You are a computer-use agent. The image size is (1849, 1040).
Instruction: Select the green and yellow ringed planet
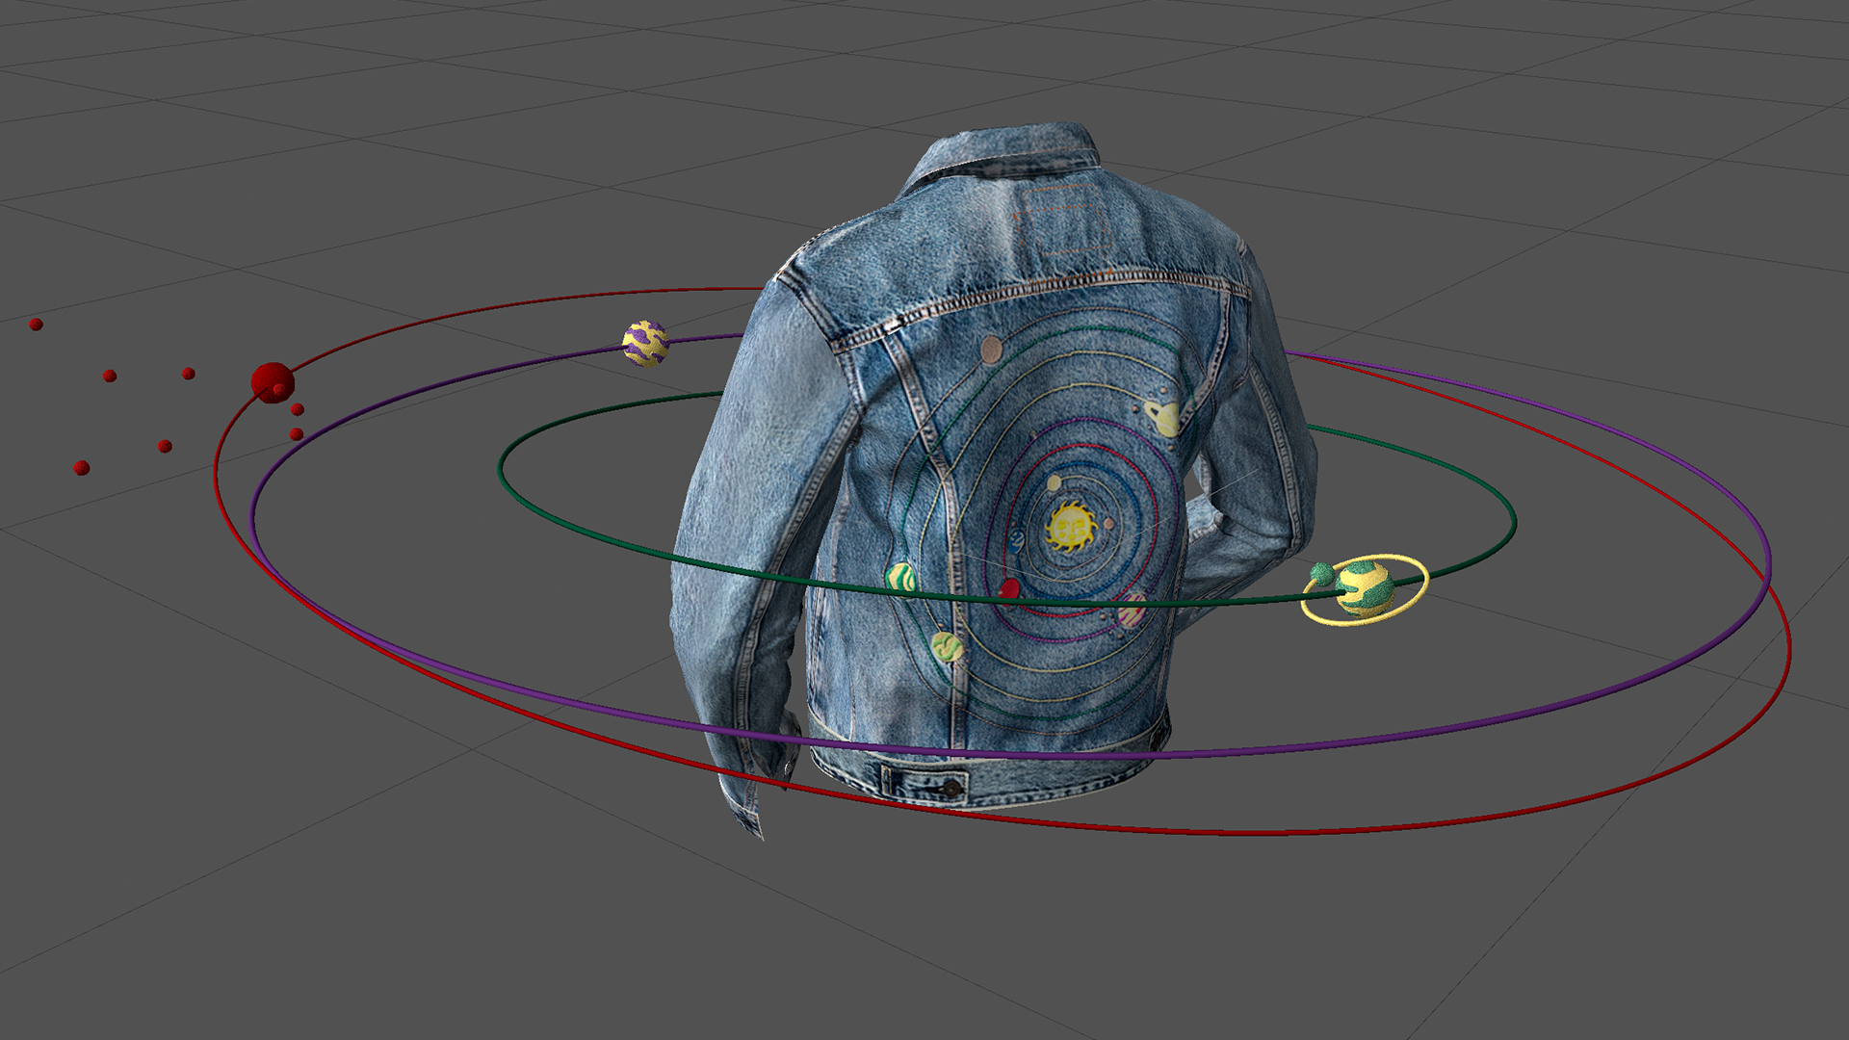click(x=1366, y=588)
